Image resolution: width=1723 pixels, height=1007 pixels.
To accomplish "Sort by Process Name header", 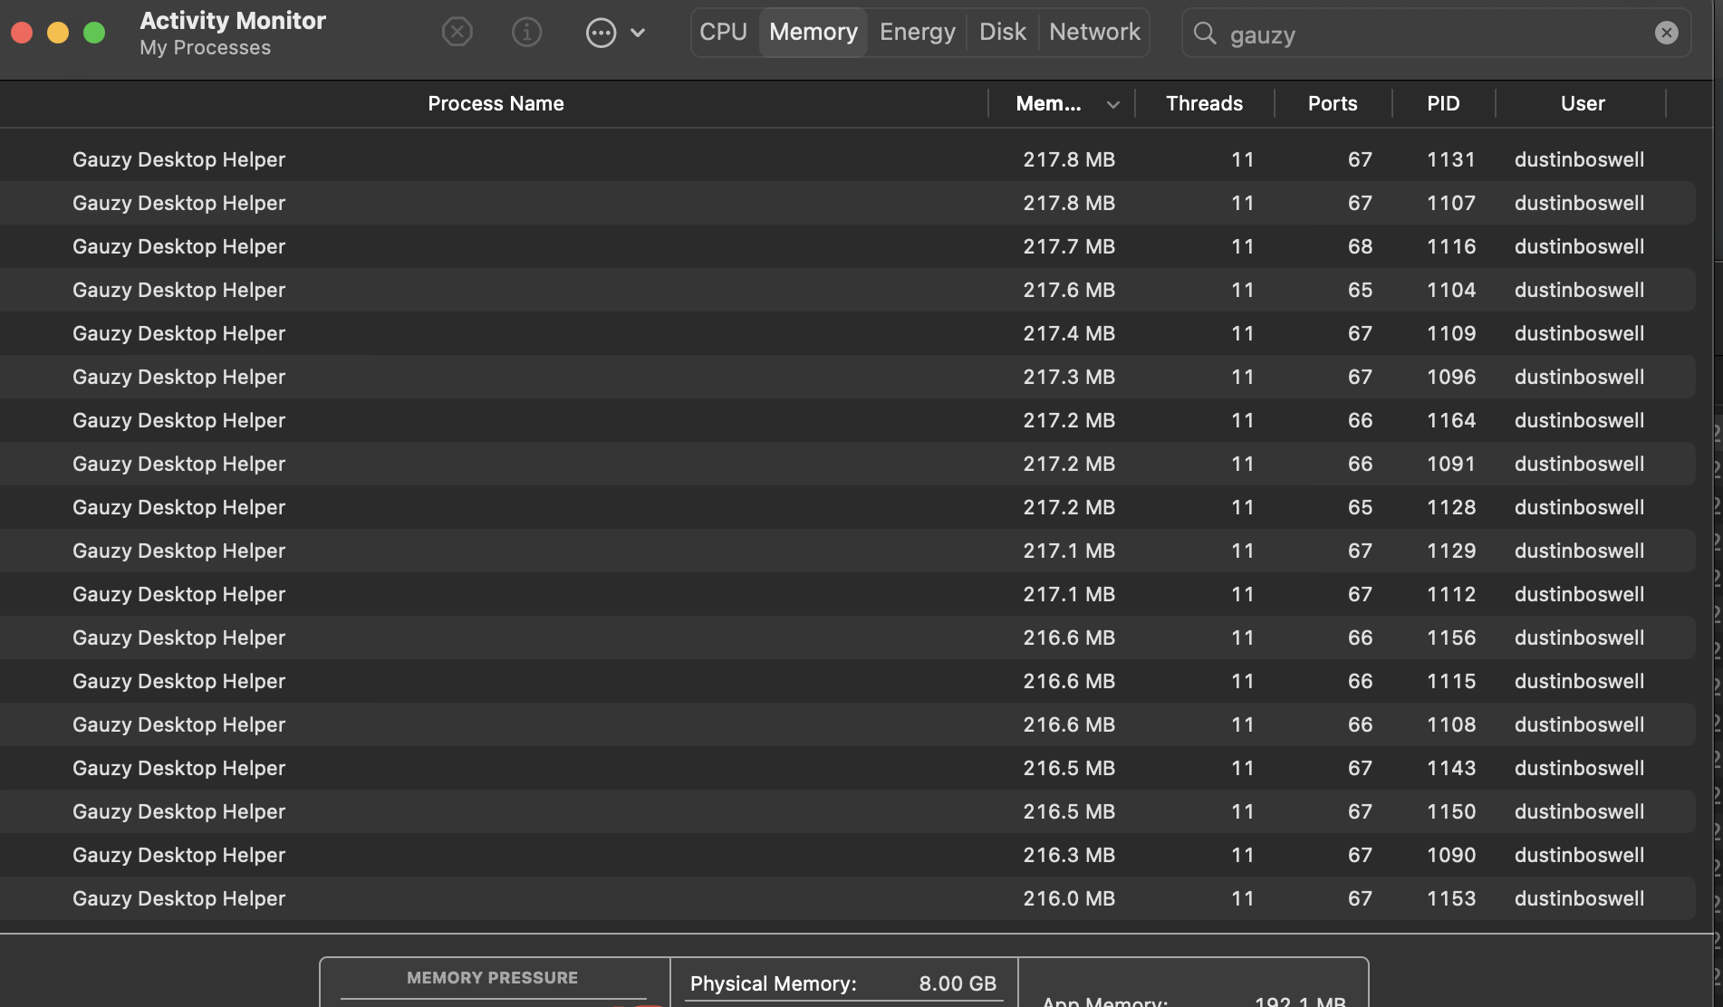I will [x=496, y=103].
